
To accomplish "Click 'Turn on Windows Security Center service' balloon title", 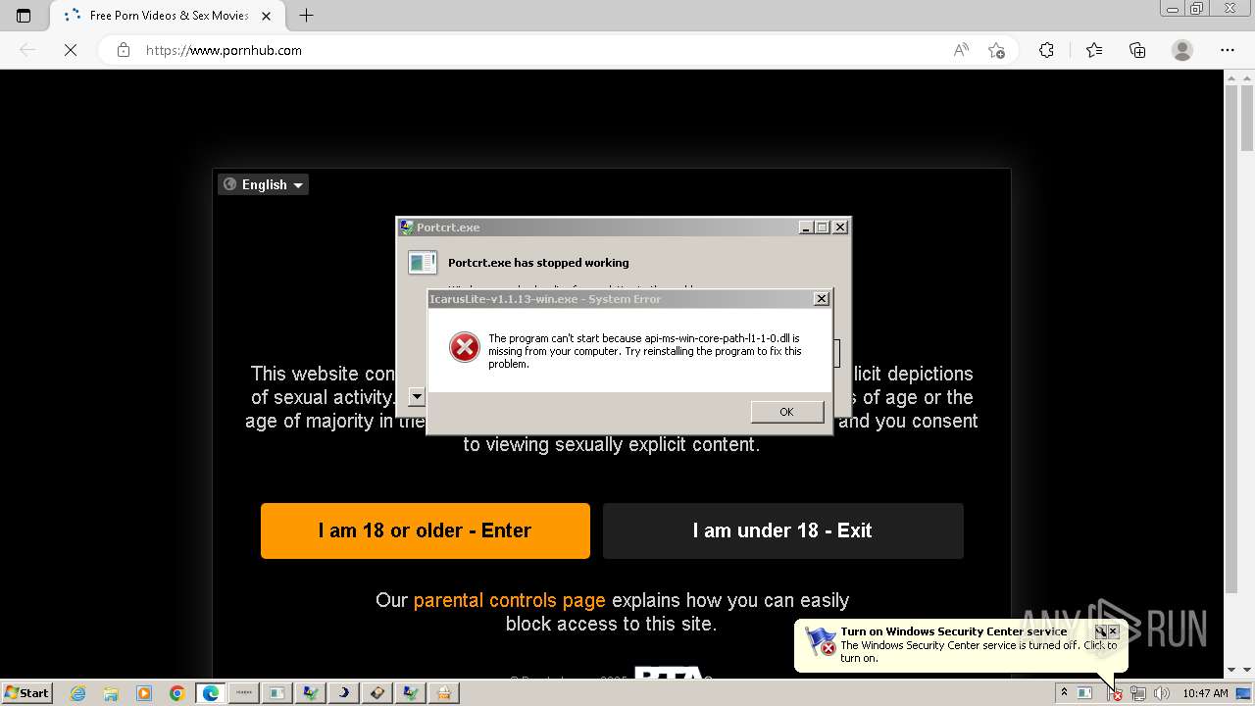I will coord(953,631).
